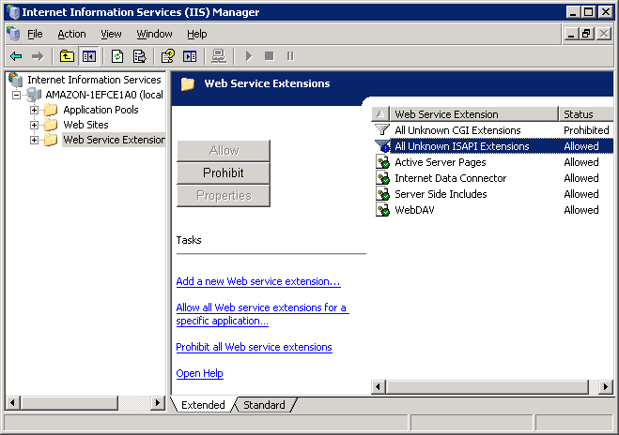The width and height of the screenshot is (619, 435).
Task: Click the Allow button
Action: (x=224, y=150)
